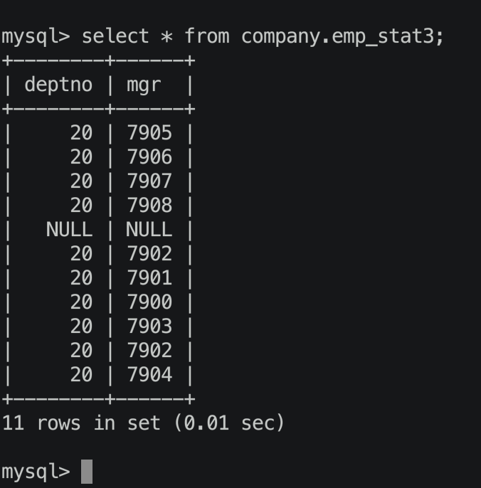Click the "select" keyword in the command

(x=115, y=36)
